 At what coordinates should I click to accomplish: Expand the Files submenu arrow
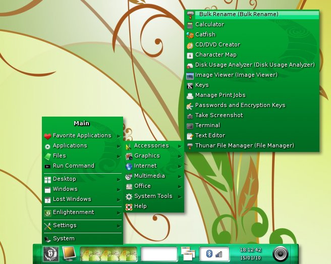pyautogui.click(x=119, y=156)
